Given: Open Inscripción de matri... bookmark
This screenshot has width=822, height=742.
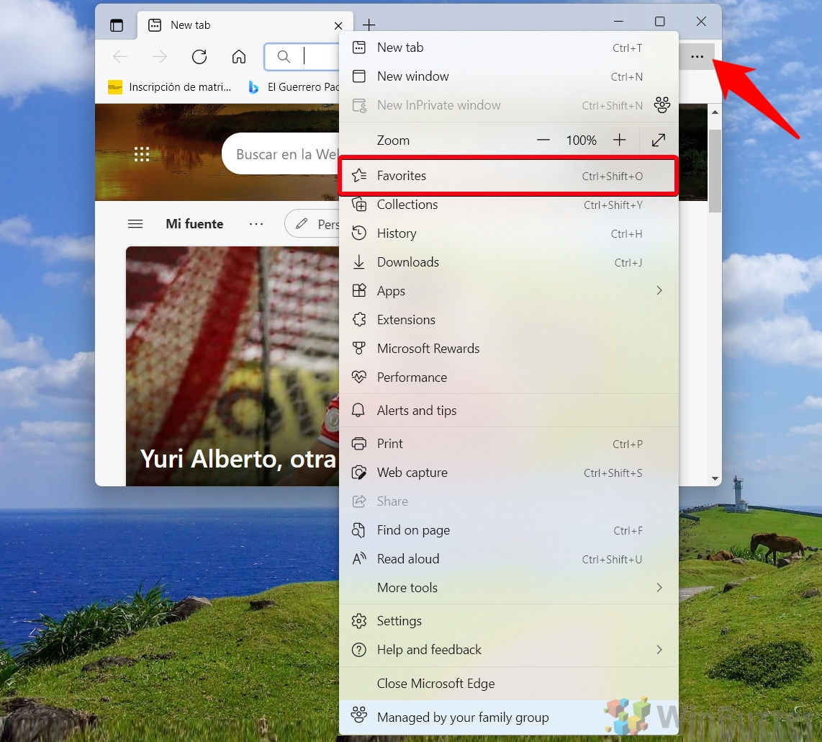Looking at the screenshot, I should (169, 87).
